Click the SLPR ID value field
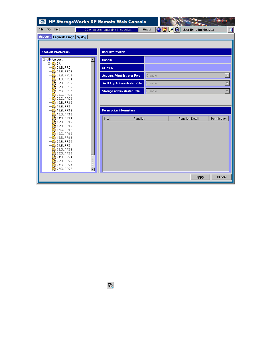Screen dimensions: 272x352 [188, 68]
